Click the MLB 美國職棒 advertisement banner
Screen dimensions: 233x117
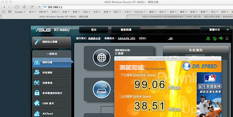point(209,95)
